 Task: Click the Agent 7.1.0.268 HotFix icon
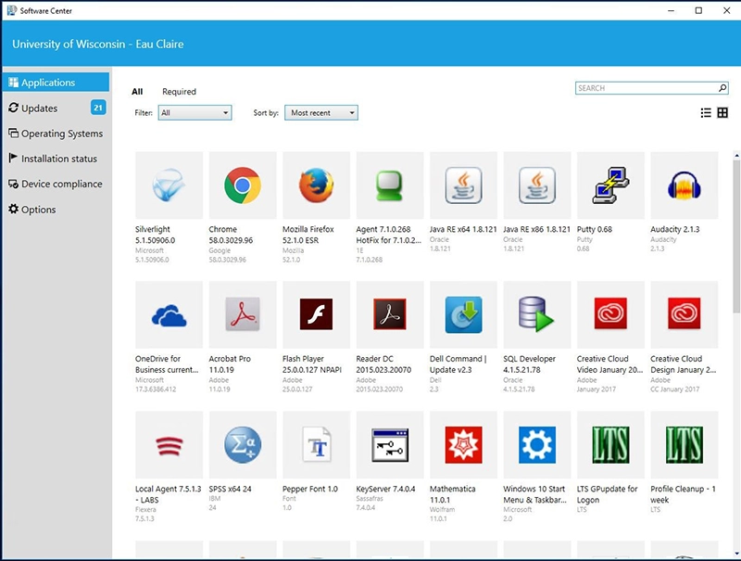point(390,185)
